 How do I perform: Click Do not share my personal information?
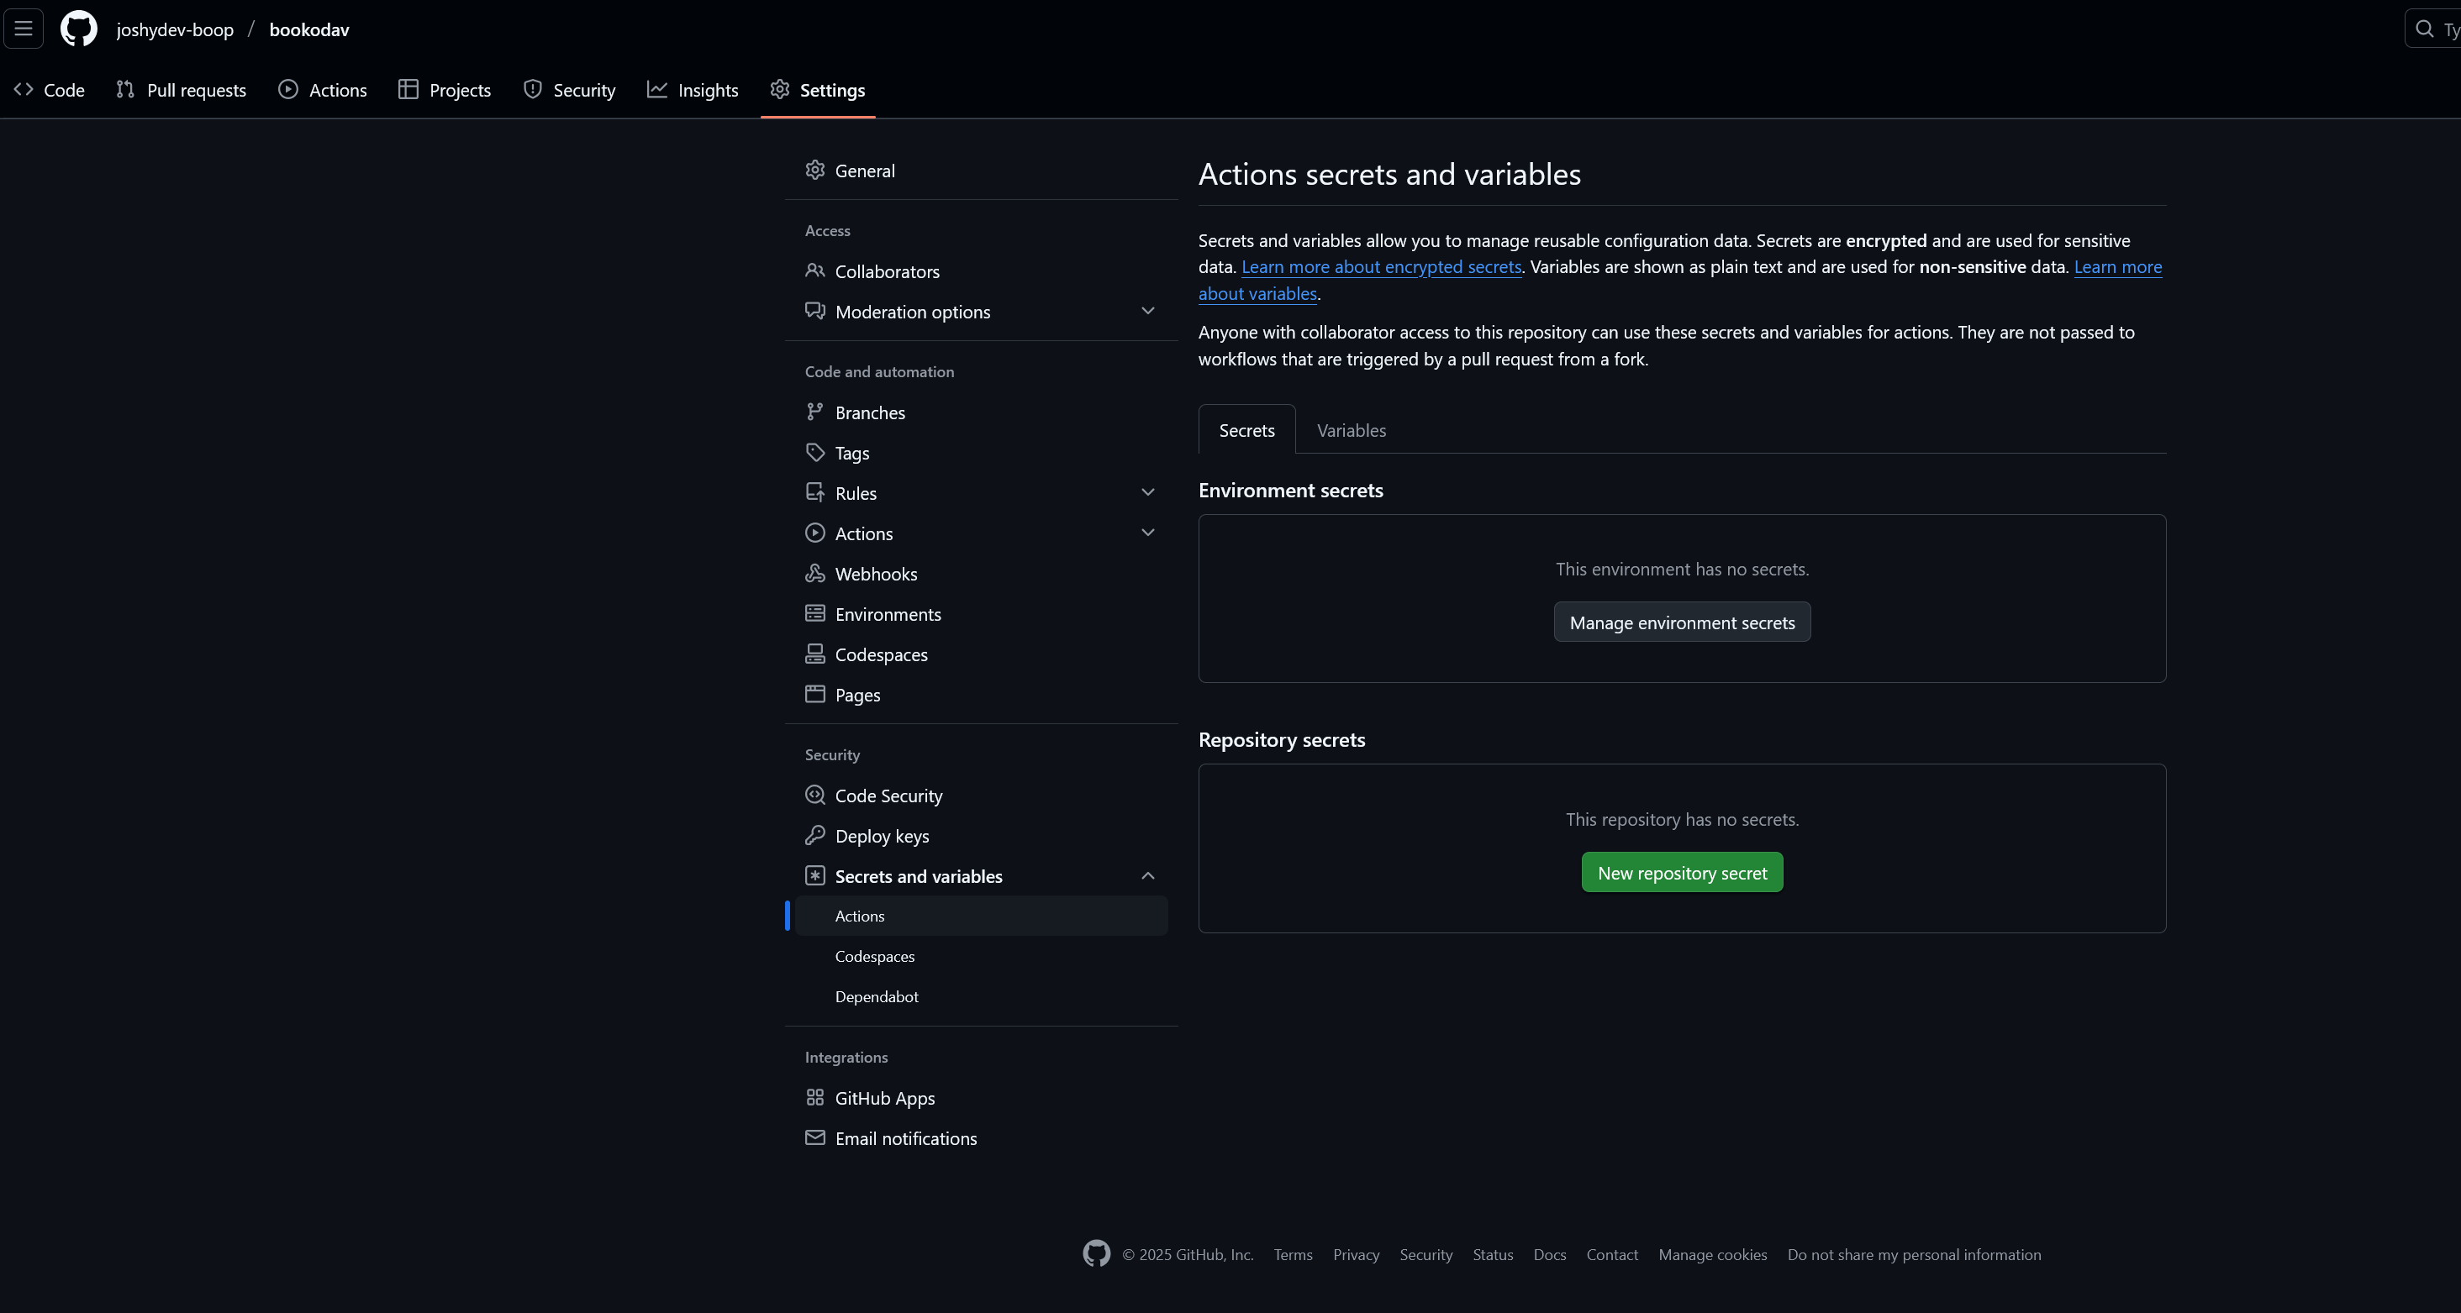[1914, 1255]
